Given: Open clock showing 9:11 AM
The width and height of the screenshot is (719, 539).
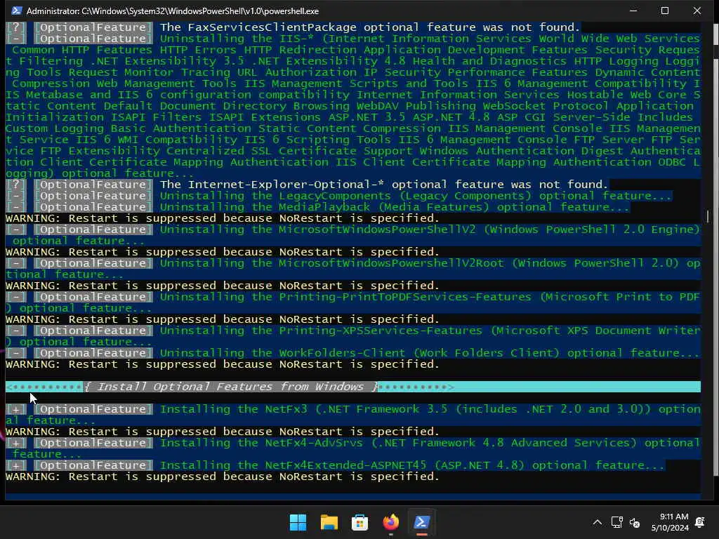Looking at the screenshot, I should (x=670, y=522).
